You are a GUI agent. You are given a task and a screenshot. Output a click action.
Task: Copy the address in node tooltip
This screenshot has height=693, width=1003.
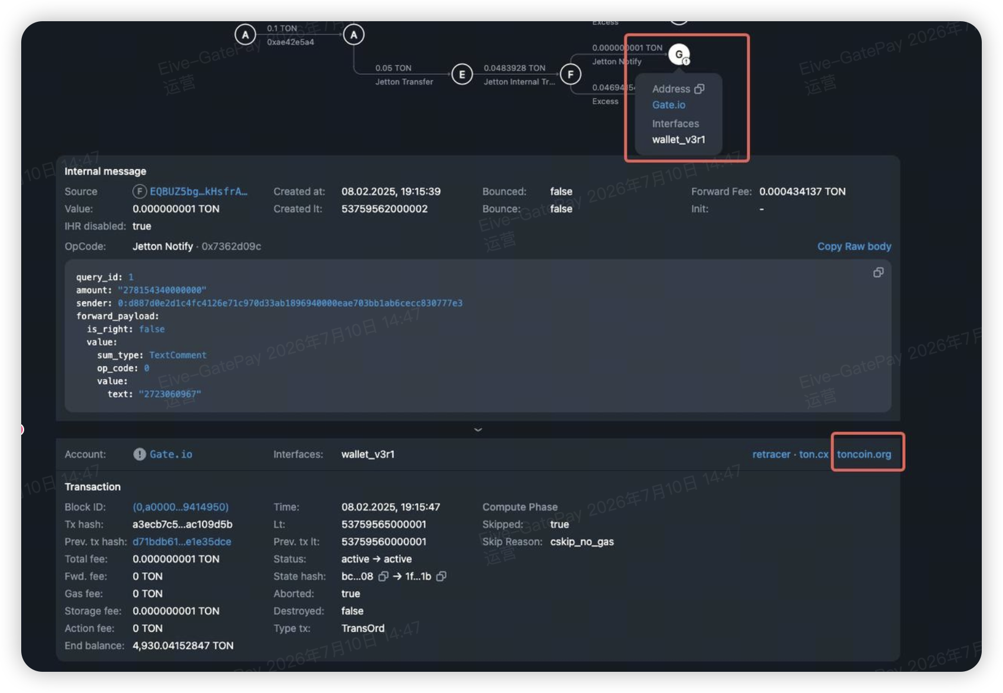pyautogui.click(x=700, y=89)
